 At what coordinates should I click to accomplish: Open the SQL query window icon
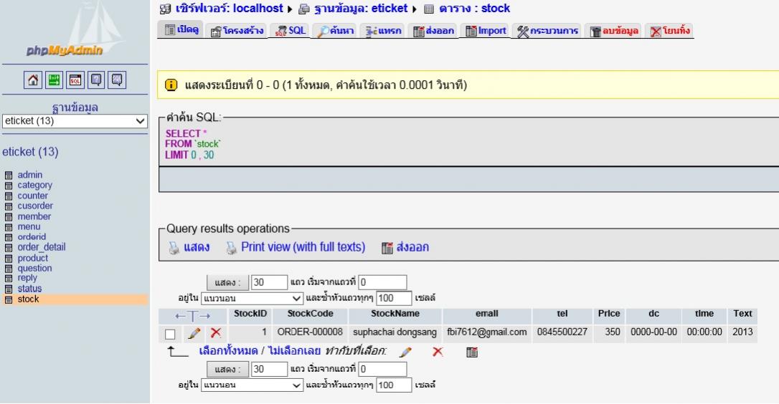point(75,80)
